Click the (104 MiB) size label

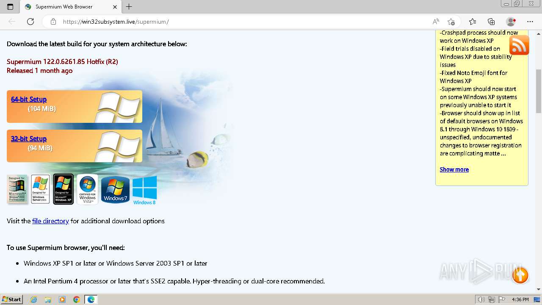(42, 108)
